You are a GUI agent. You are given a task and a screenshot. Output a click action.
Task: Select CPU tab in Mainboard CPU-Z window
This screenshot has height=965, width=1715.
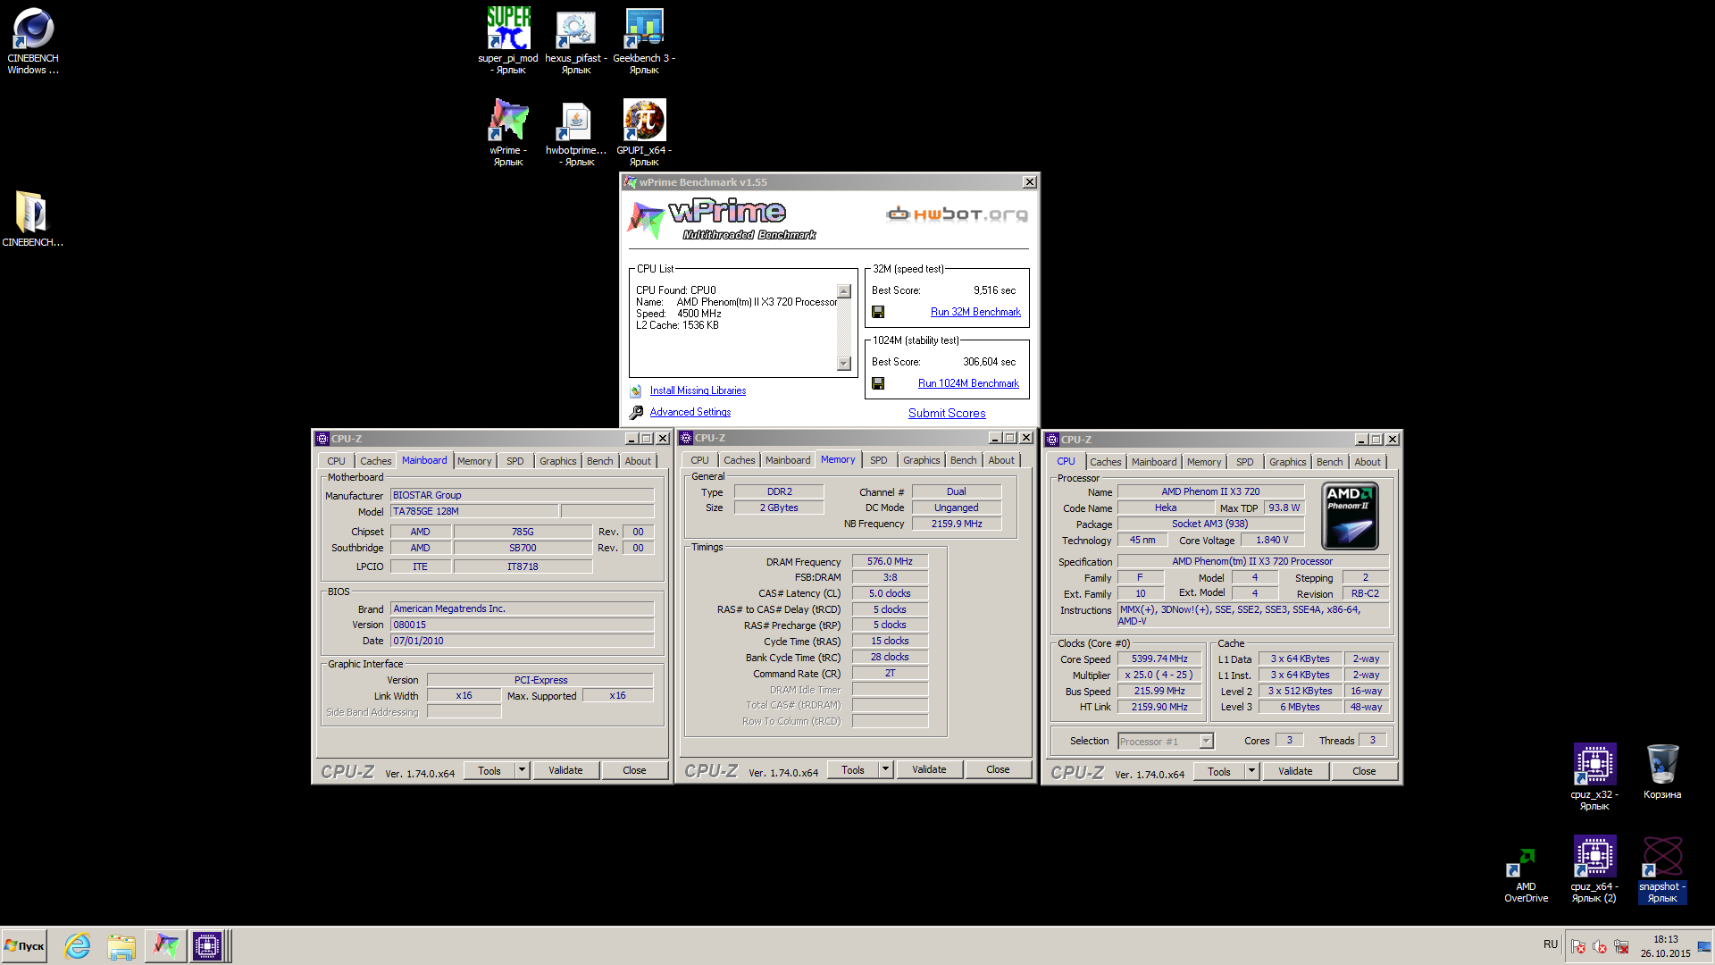(336, 461)
